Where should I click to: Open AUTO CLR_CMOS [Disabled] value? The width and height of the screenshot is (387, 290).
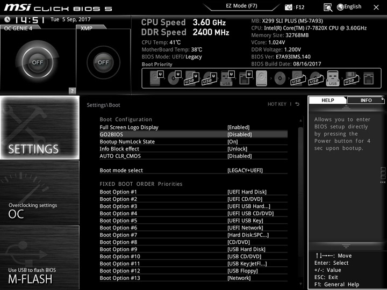[240, 156]
